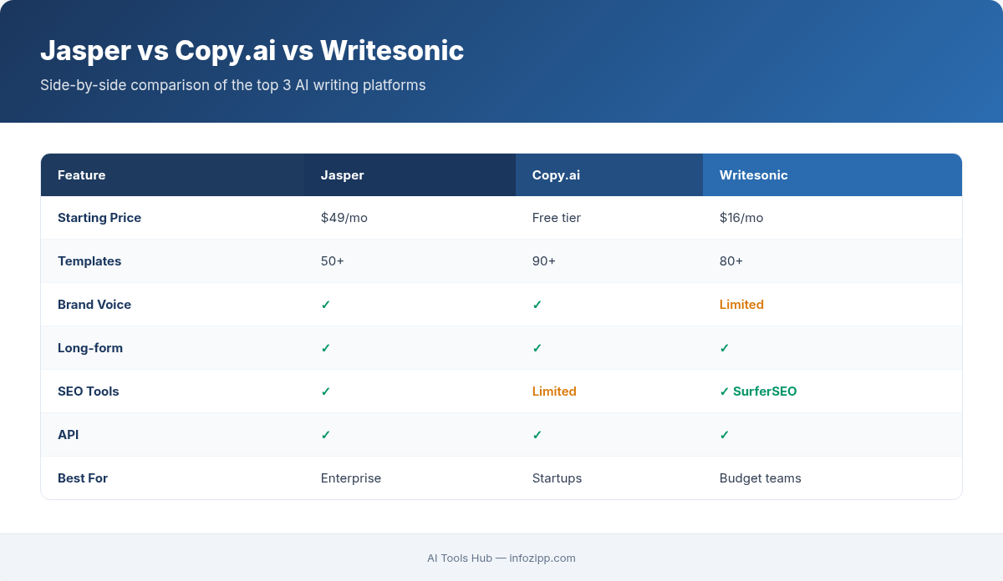Toggle the Limited label in Copy.ai SEO Tools
1003x581 pixels.
pyautogui.click(x=554, y=392)
